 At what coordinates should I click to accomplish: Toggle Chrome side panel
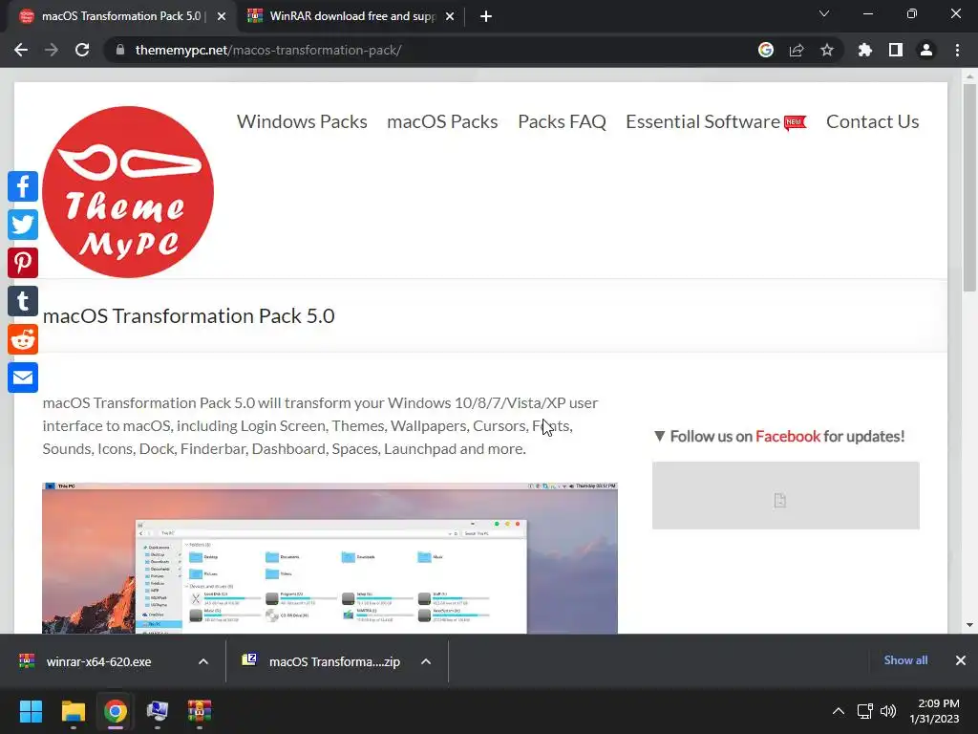pos(896,50)
